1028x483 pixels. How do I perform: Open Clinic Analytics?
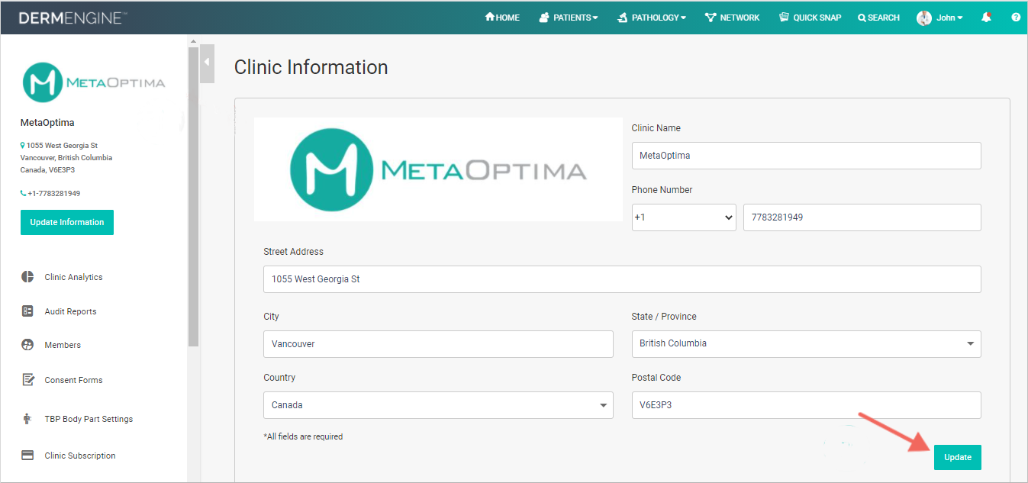[x=73, y=277]
